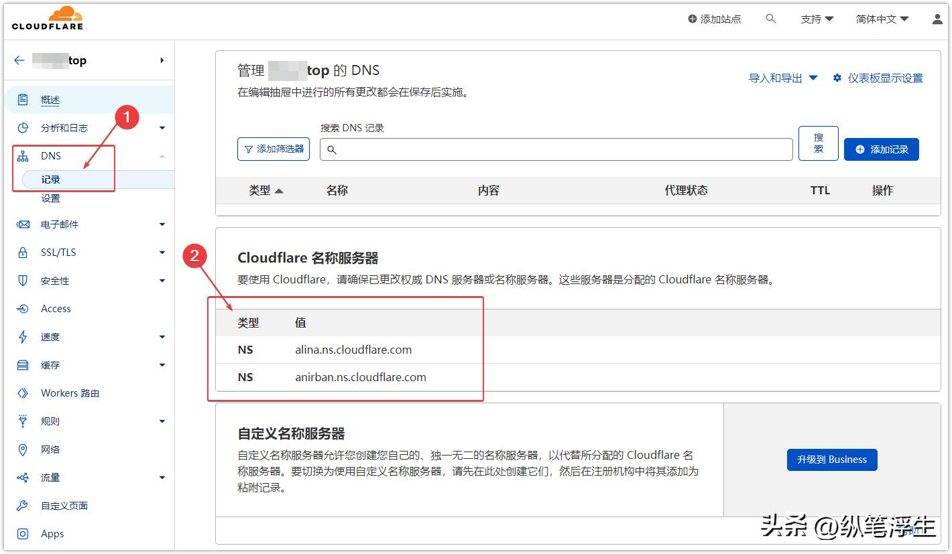Click the 安全性 shield icon
Viewport: 952px width, 554px height.
[22, 280]
